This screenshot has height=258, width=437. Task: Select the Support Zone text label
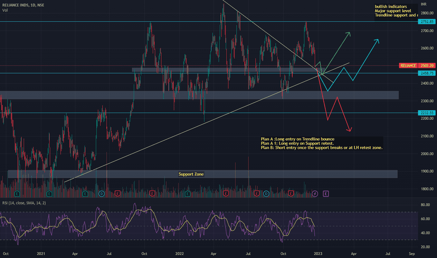coord(191,174)
